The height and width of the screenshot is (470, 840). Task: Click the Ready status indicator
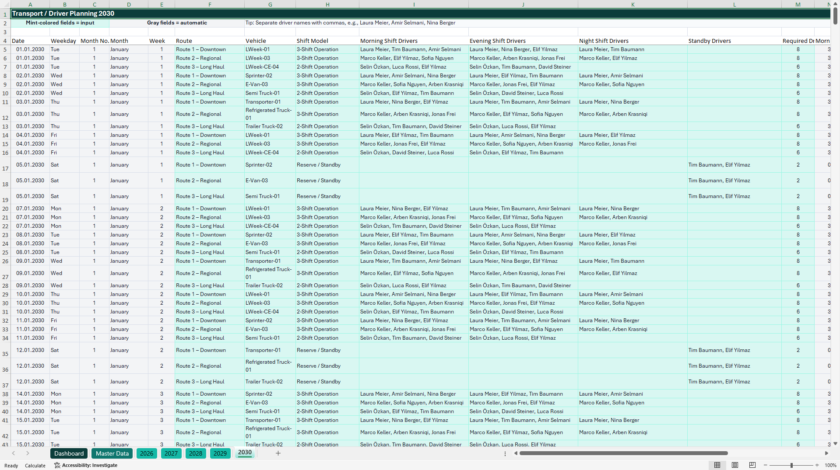click(11, 466)
